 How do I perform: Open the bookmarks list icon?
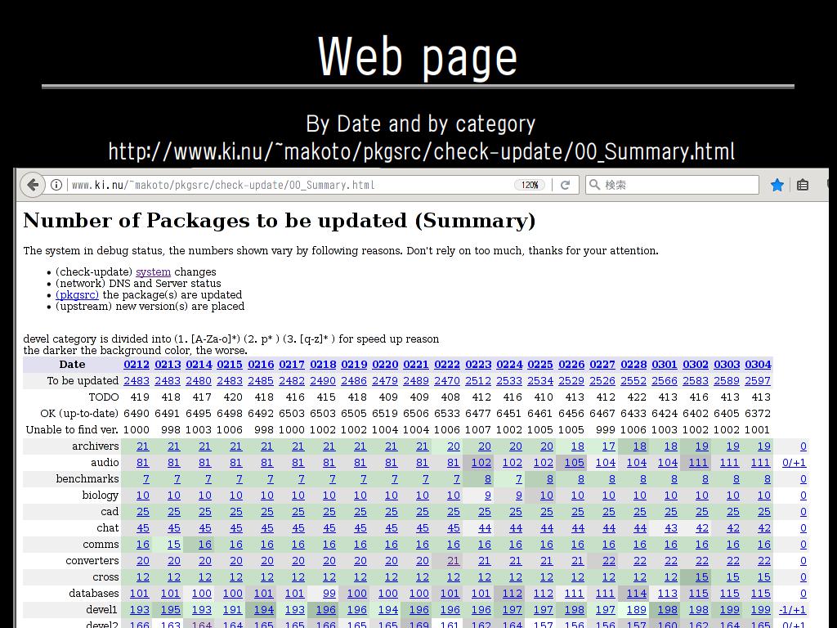tap(803, 185)
